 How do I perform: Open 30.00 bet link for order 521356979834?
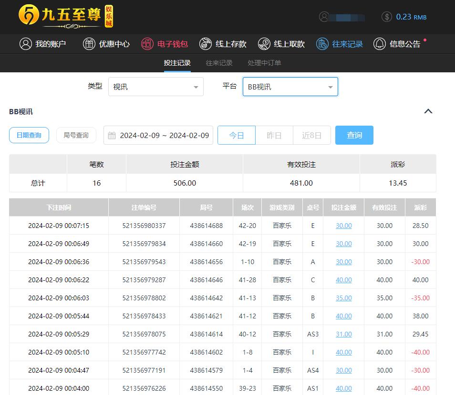(343, 244)
